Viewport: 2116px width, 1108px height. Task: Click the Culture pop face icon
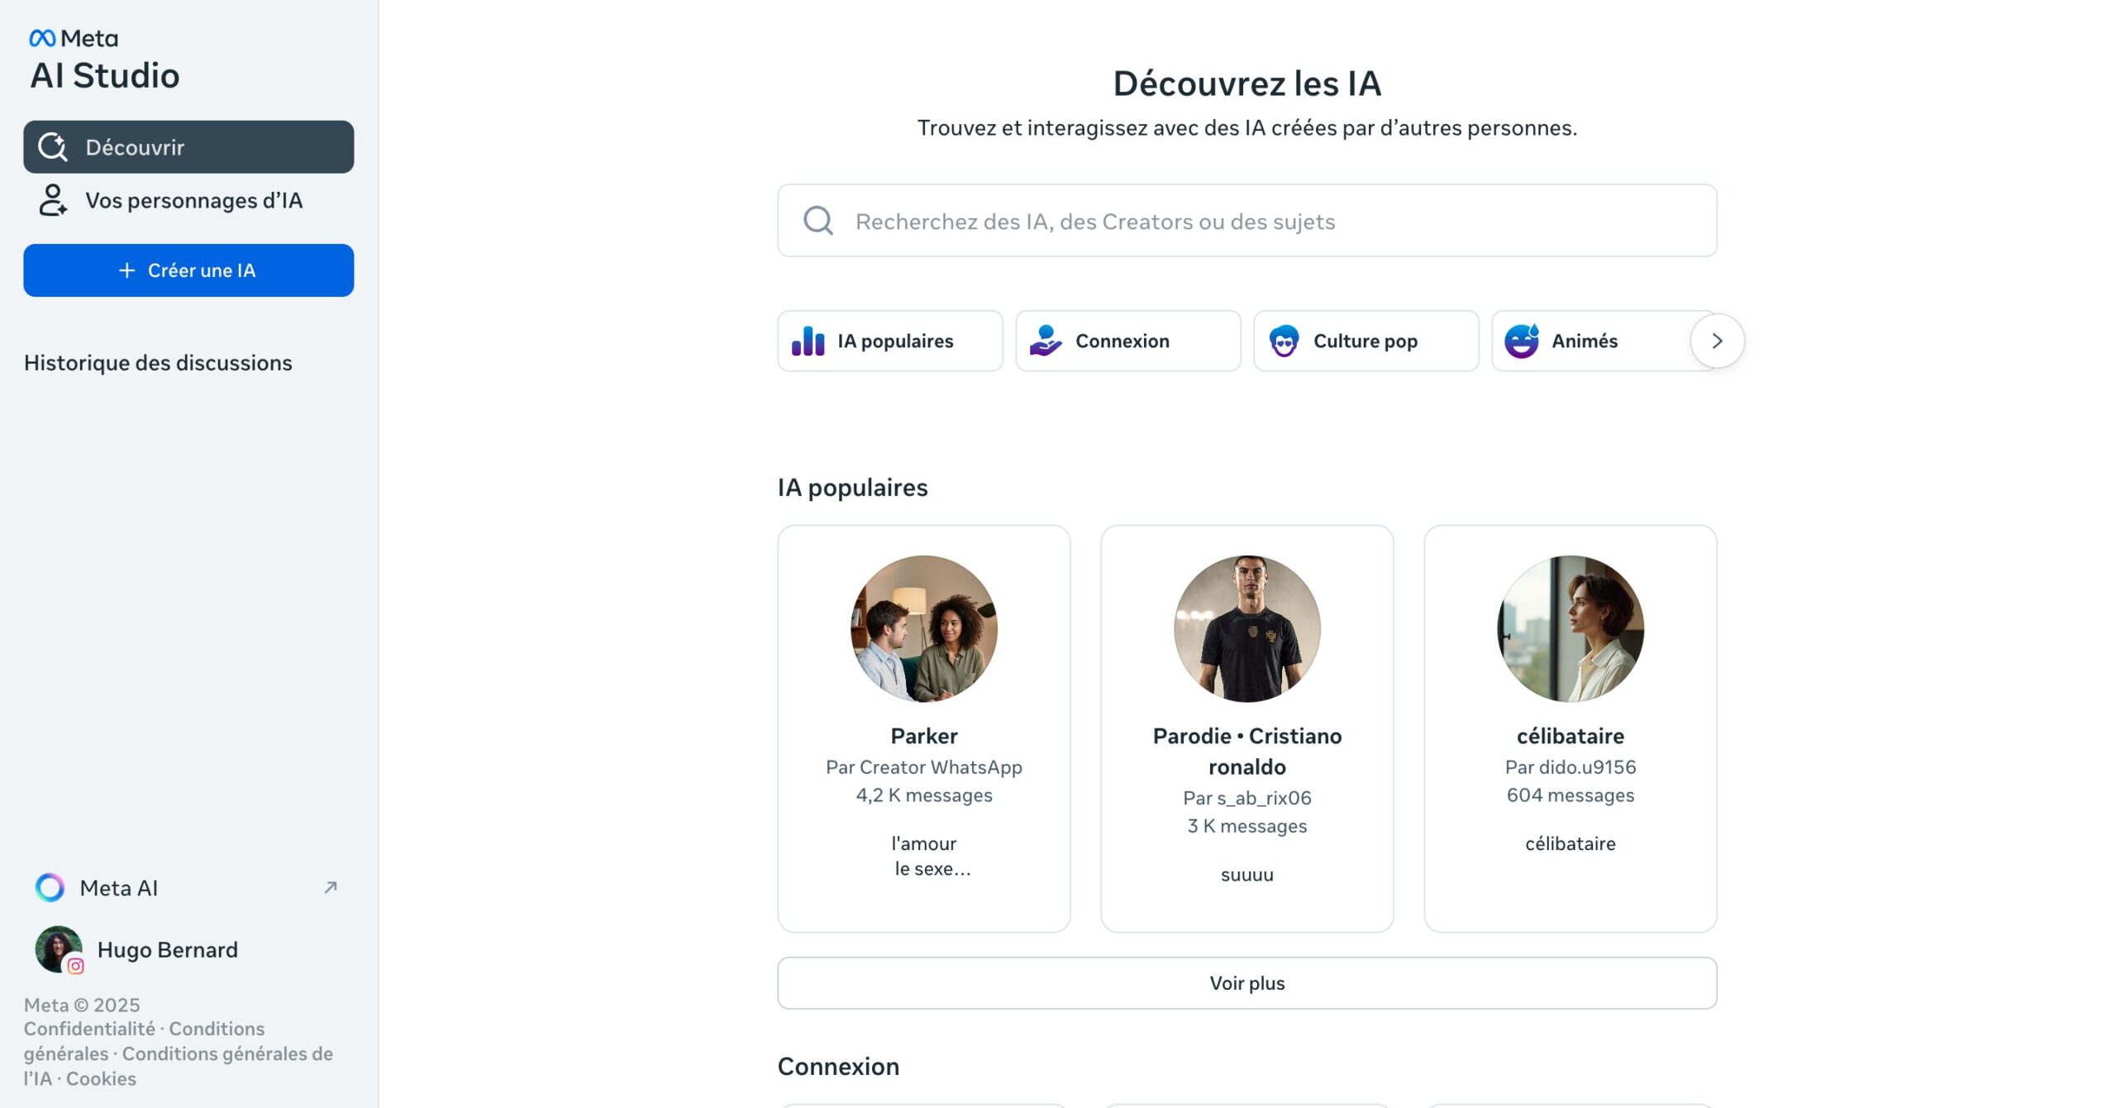coord(1284,341)
